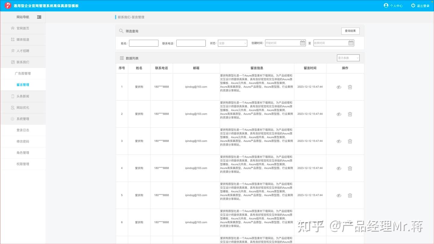Go to 官网首页 in the sidebar

pyautogui.click(x=23, y=28)
